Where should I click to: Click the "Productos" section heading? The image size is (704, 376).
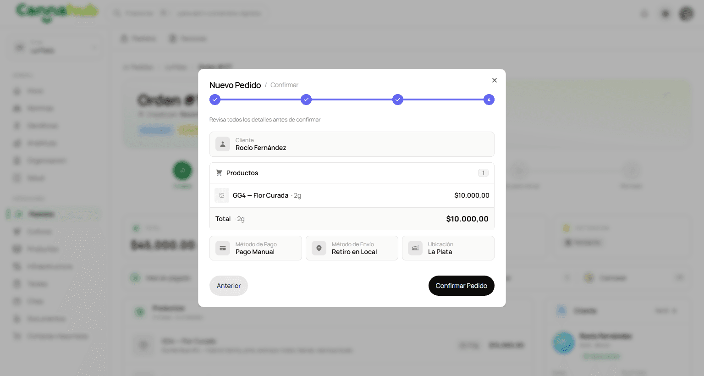point(242,173)
